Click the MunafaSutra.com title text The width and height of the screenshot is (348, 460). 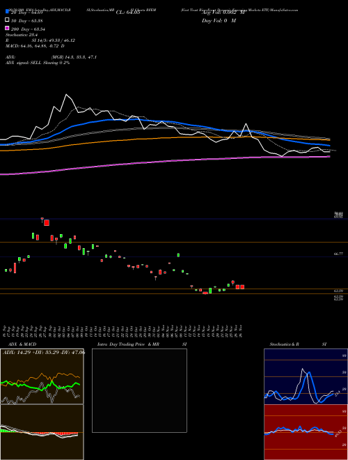[284, 10]
